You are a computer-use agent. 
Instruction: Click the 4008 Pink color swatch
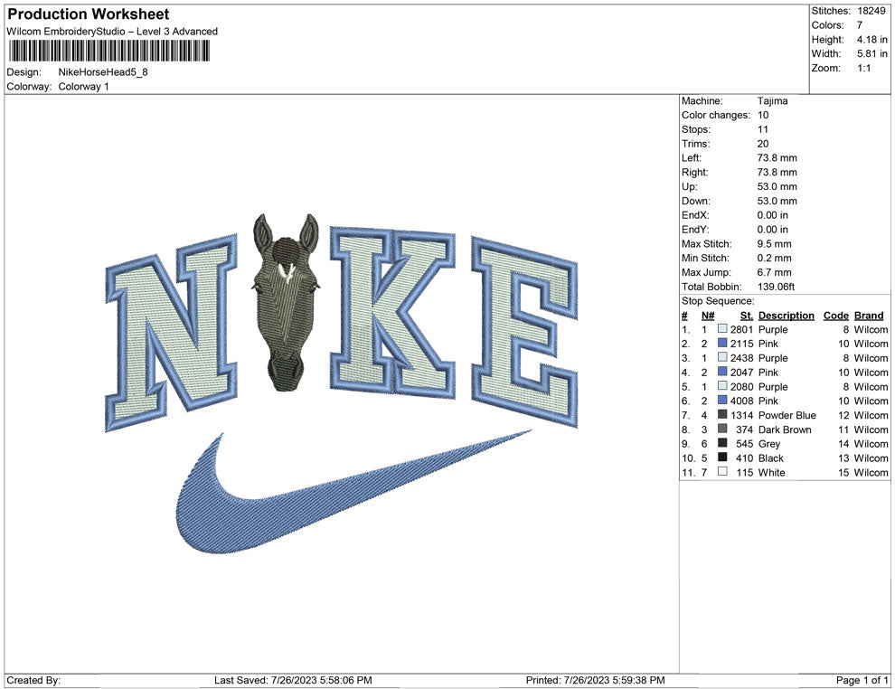pos(722,401)
